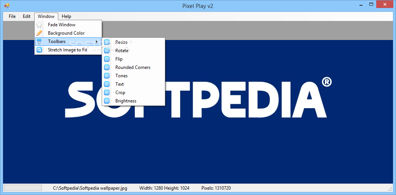Click the plus icon next to Brightness
This screenshot has width=396, height=195.
(x=107, y=101)
